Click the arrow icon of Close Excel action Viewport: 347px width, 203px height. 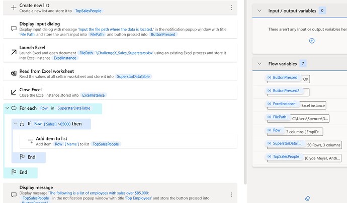point(14,92)
